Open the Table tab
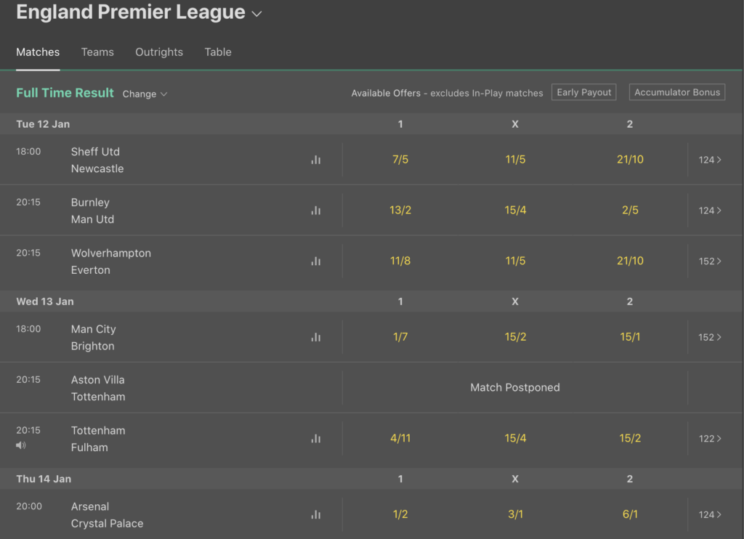Viewport: 744px width, 539px height. (x=218, y=52)
